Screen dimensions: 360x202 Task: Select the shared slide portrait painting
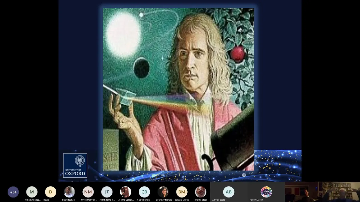[178, 89]
